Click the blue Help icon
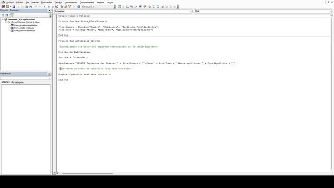Image resolution: width=334 pixels, height=188 pixels. click(x=79, y=7)
